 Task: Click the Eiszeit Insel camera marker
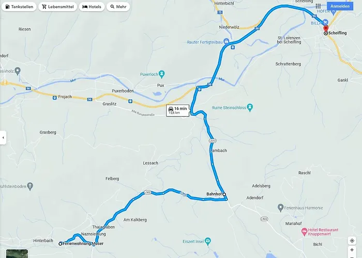(208, 241)
